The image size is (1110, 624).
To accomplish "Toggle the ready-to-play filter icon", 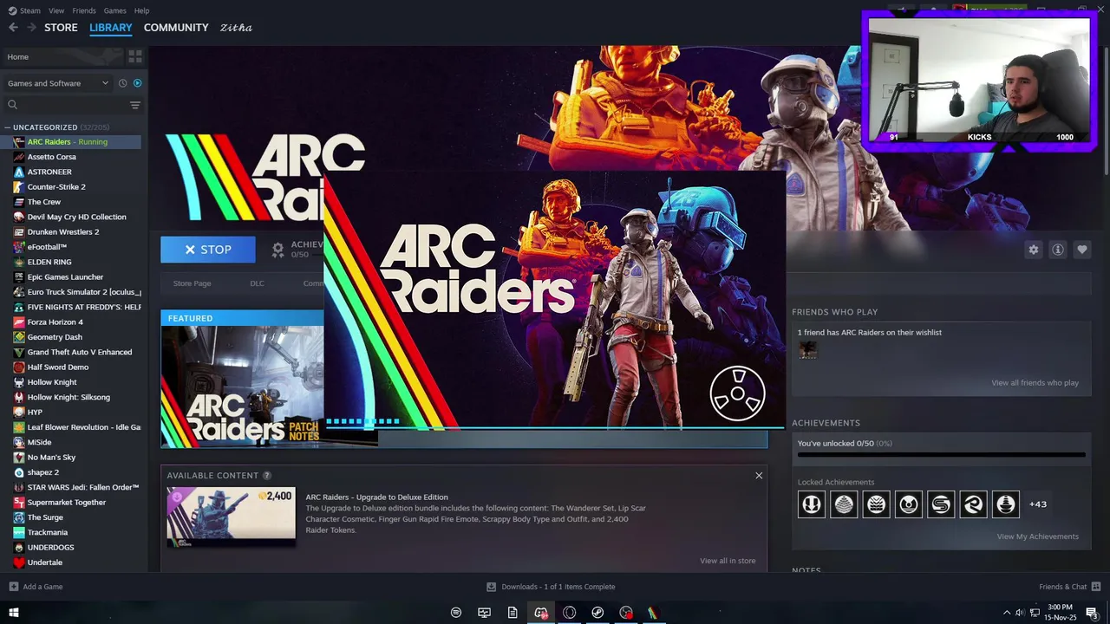I will (x=137, y=83).
